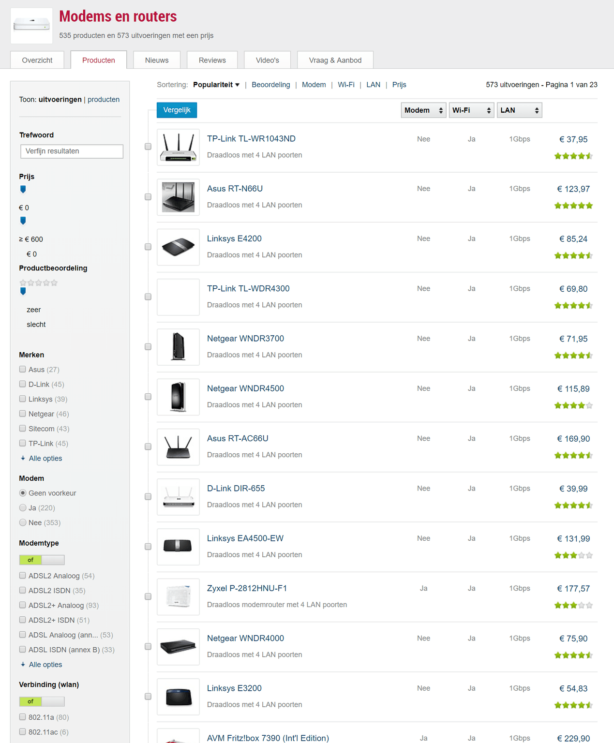Check the ADSL2 Analoog filter
The height and width of the screenshot is (743, 614).
(x=23, y=575)
